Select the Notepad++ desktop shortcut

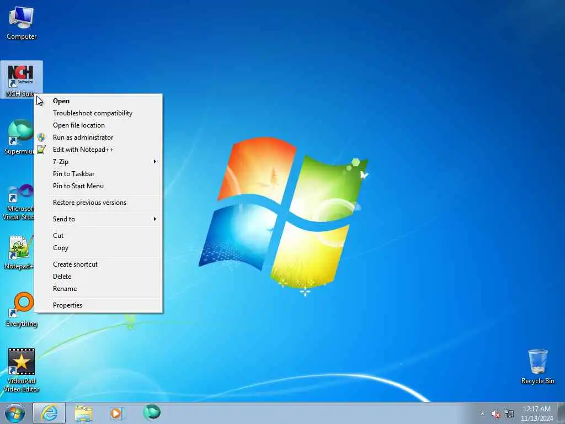click(x=19, y=252)
